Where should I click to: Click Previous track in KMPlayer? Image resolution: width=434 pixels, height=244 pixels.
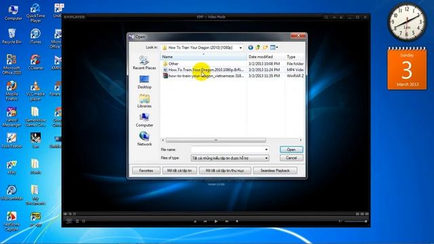click(205, 222)
